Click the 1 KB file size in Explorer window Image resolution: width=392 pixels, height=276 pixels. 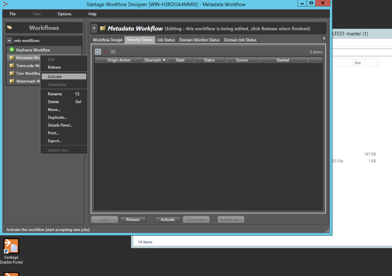pos(372,161)
